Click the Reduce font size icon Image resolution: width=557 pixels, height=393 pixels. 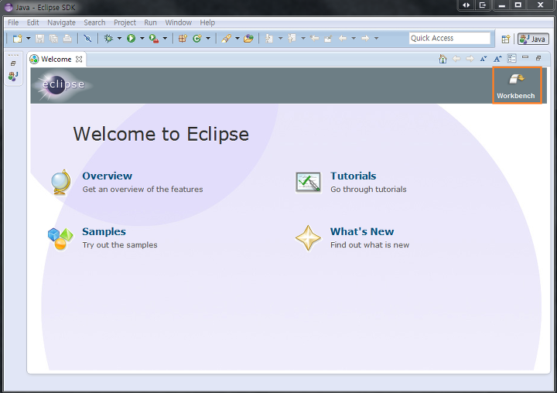pos(483,59)
